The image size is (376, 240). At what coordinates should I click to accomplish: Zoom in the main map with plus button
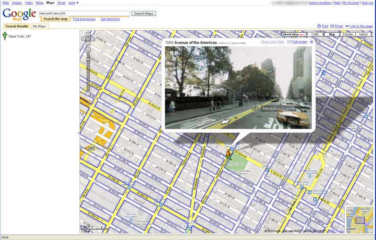click(88, 49)
